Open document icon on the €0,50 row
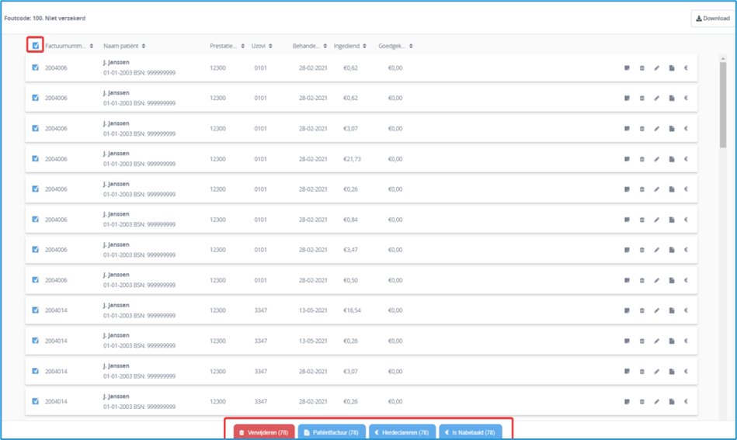Viewport: 737px width, 440px height. coord(672,280)
